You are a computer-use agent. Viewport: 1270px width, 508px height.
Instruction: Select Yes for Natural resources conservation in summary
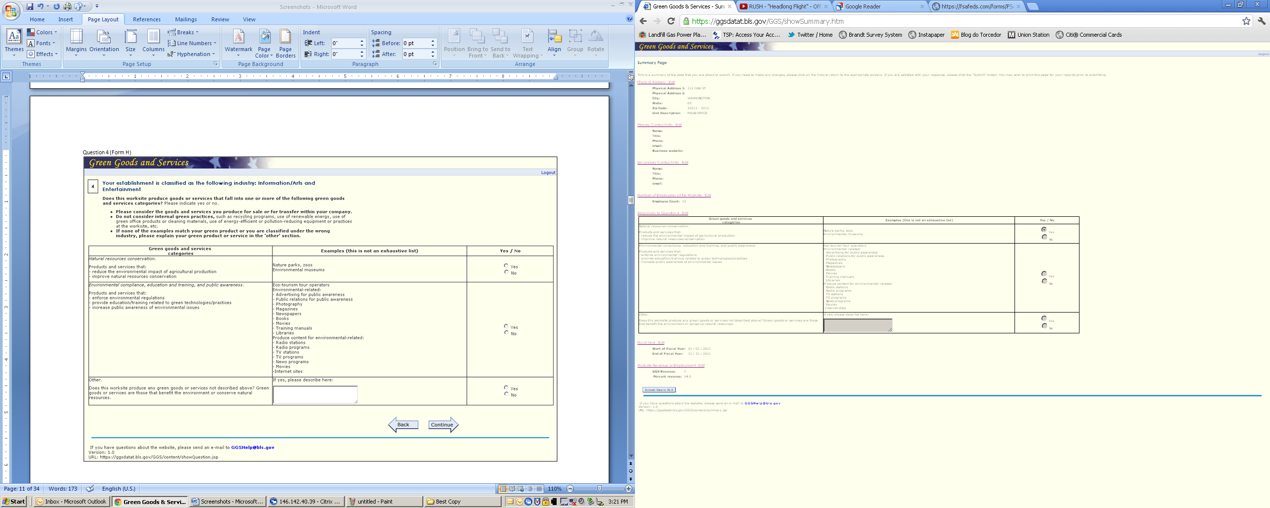1044,230
